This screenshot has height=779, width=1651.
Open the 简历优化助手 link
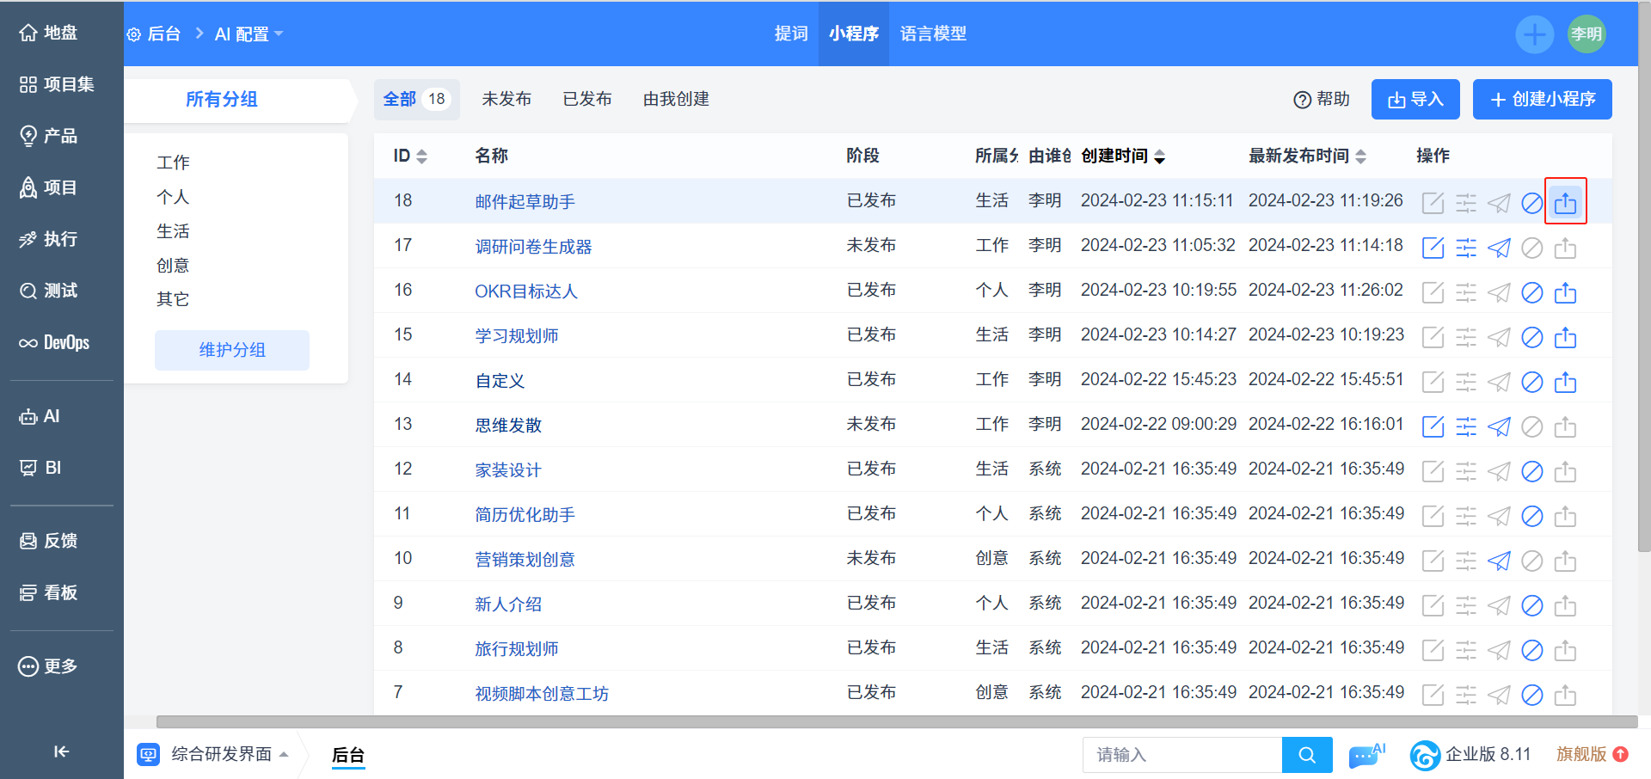click(525, 515)
